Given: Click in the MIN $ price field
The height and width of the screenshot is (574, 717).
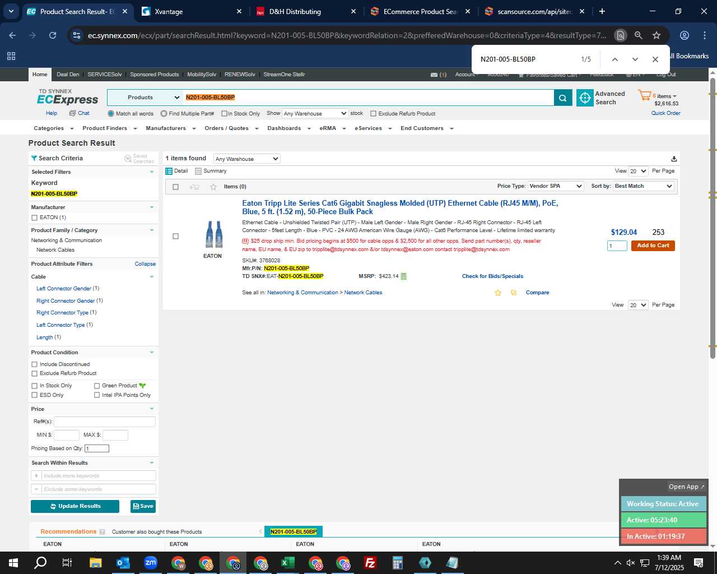Looking at the screenshot, I should (x=67, y=435).
